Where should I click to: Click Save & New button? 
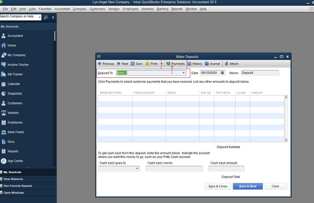pos(248,186)
